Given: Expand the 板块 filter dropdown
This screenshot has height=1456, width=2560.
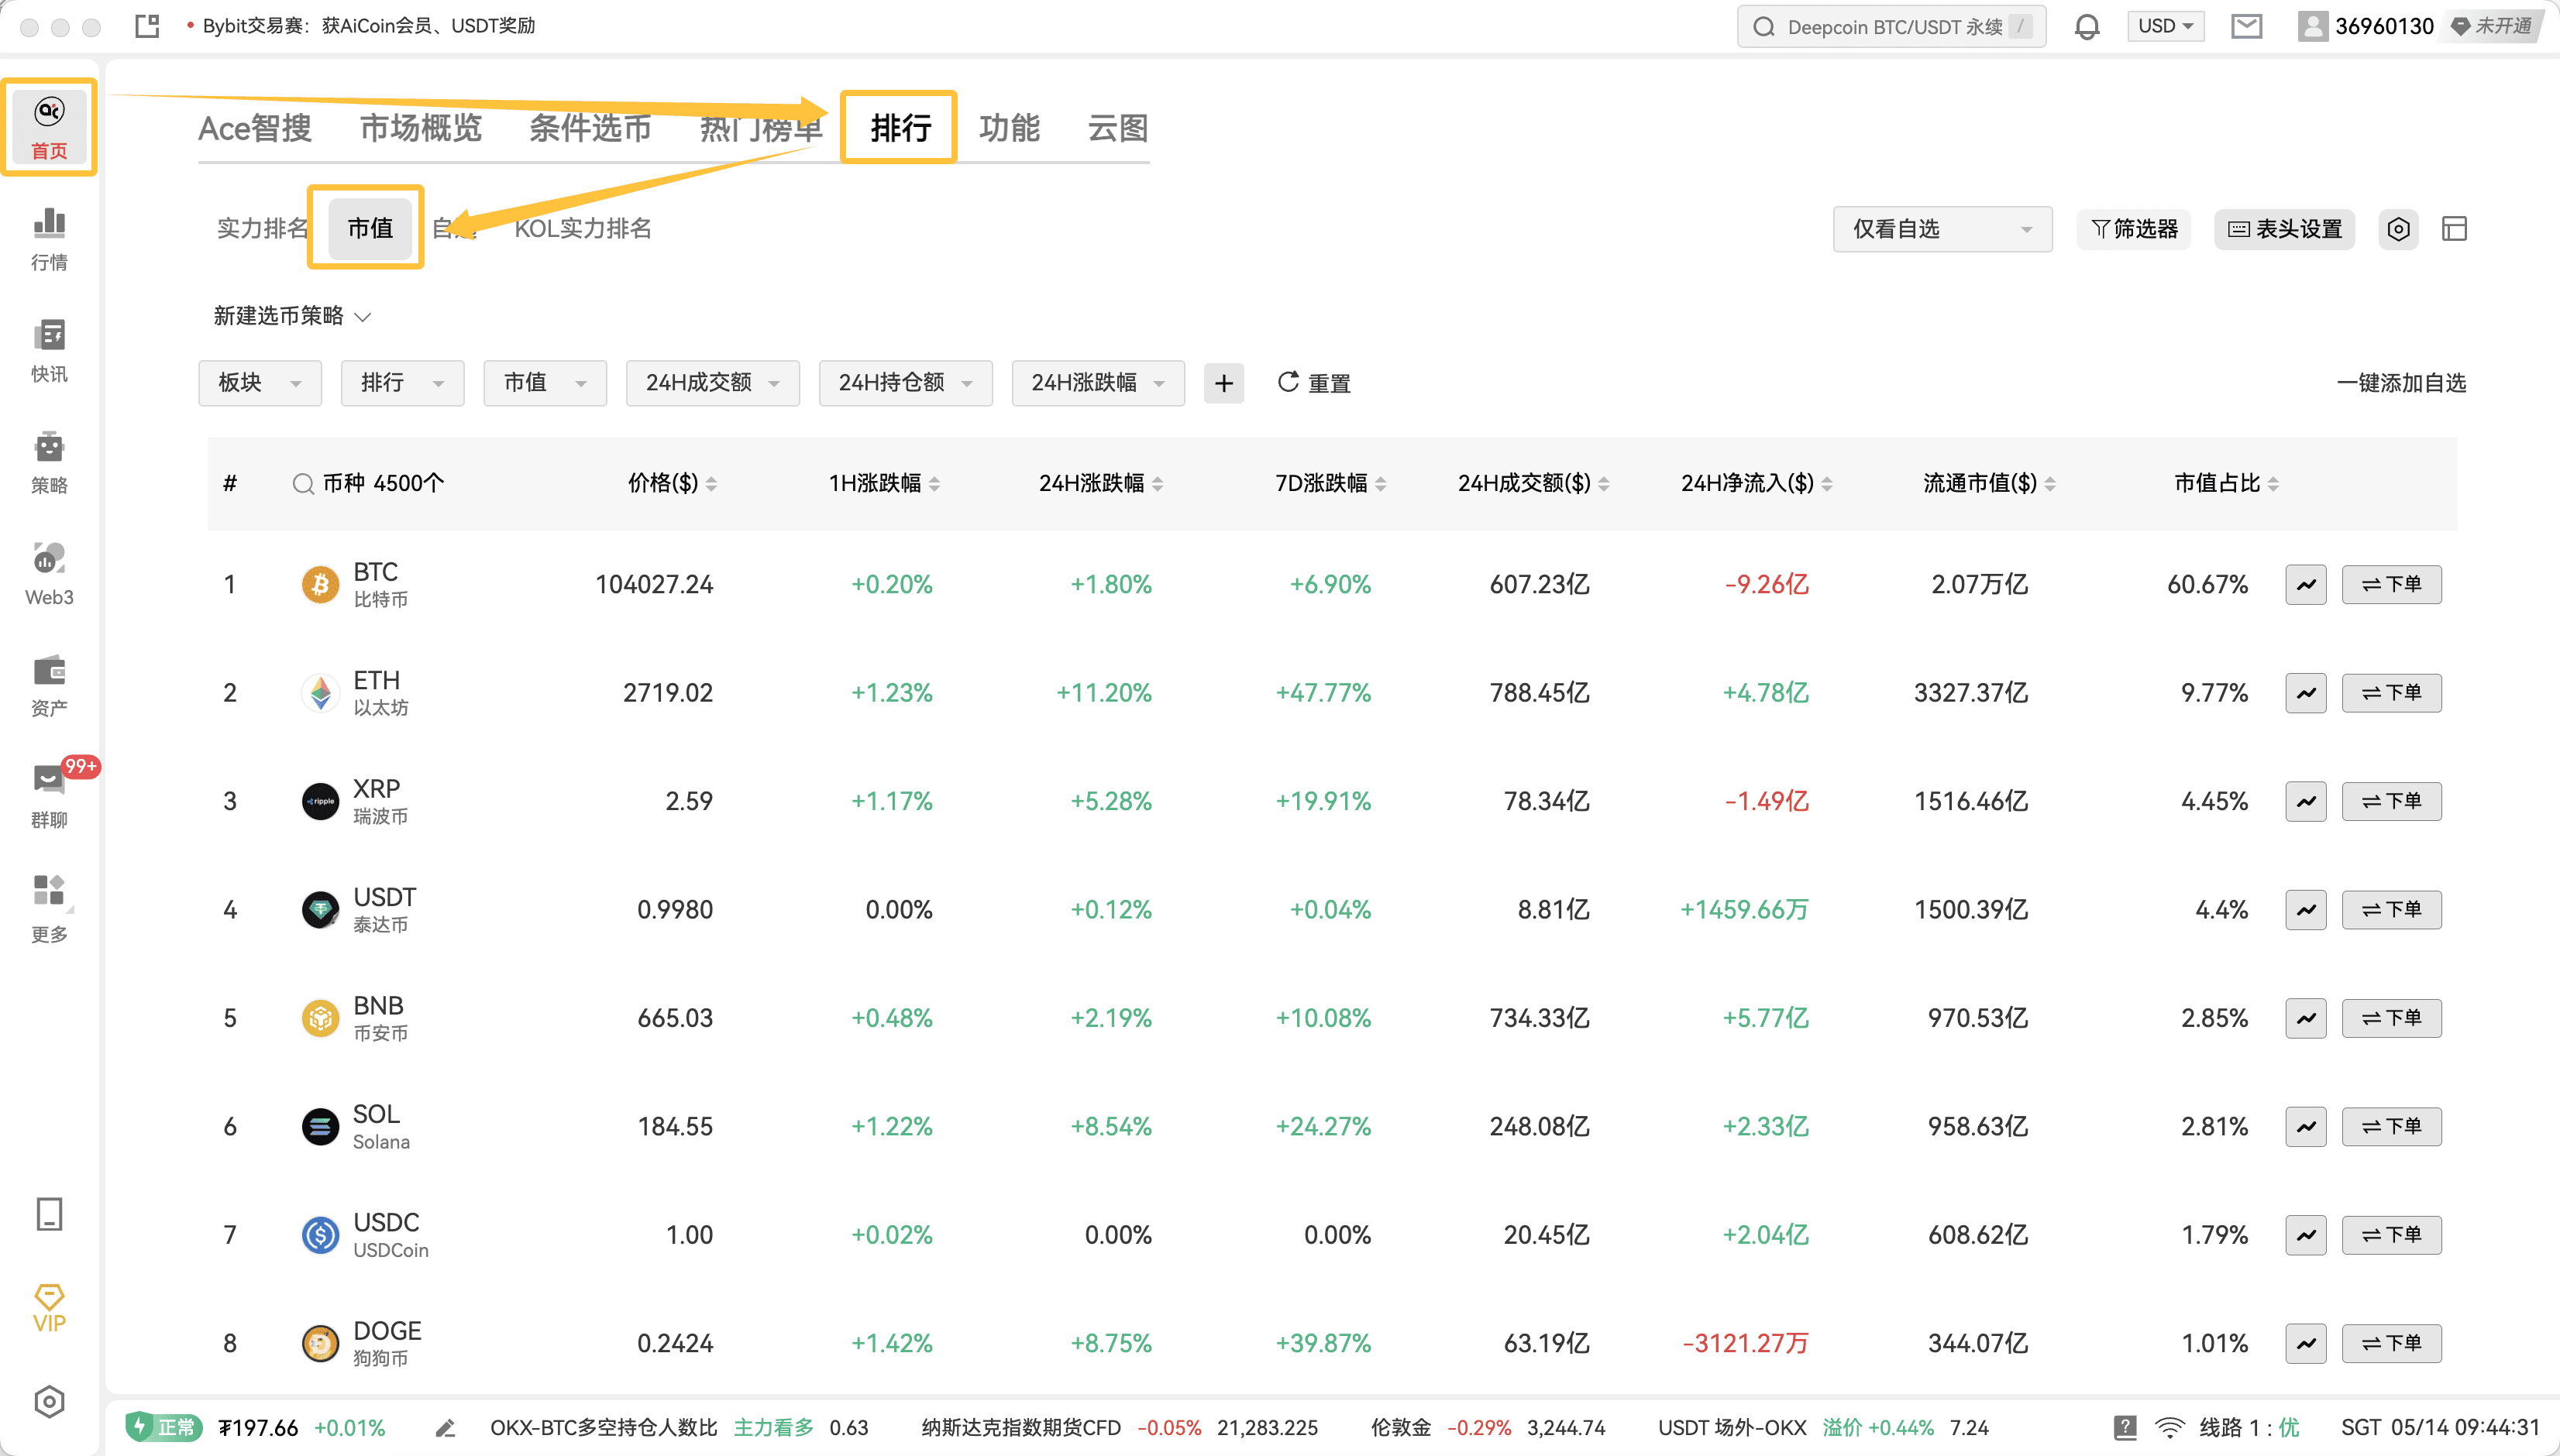Looking at the screenshot, I should click(260, 383).
